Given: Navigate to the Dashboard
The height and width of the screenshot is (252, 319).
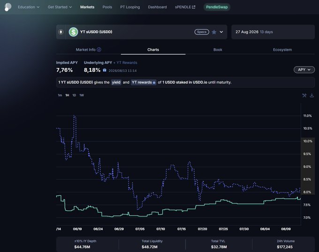Looking at the screenshot, I should coord(157,7).
